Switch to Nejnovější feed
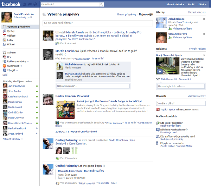Viewport: 211px width, 186px height. point(146,14)
